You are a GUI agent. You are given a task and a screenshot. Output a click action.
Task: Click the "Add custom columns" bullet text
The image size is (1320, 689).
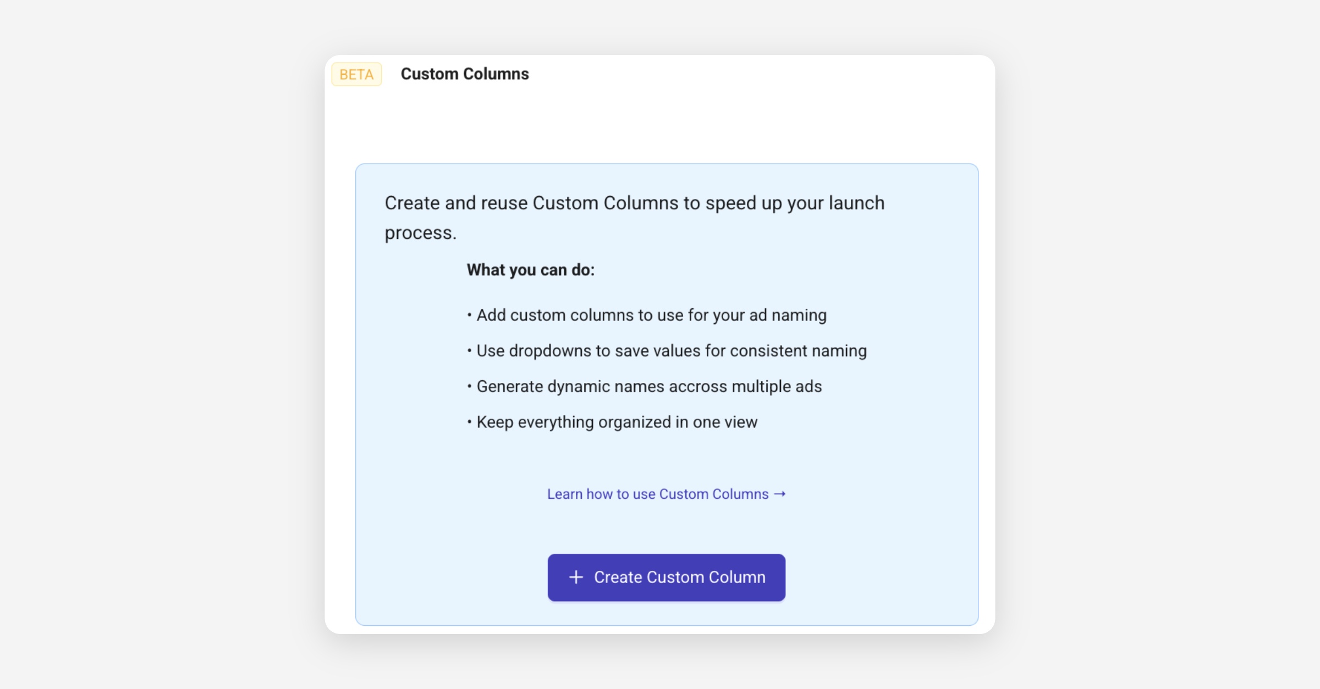point(651,315)
